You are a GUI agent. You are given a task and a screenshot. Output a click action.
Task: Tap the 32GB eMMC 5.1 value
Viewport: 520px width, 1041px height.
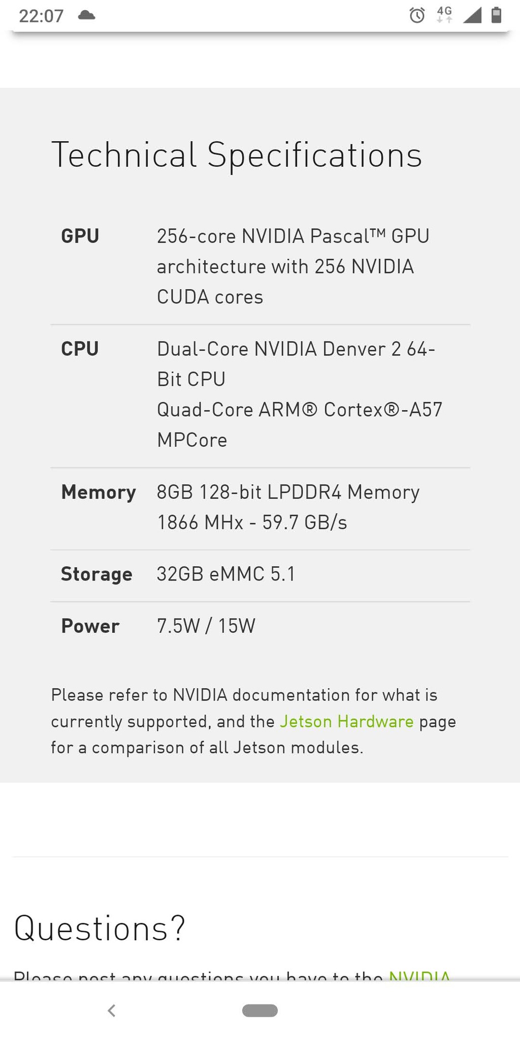coord(226,574)
